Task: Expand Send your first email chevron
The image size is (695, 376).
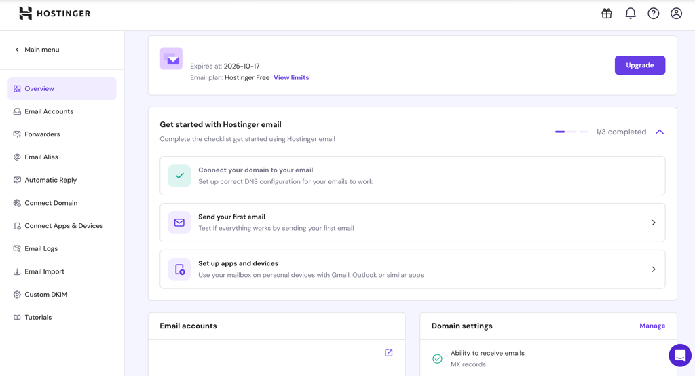Action: point(654,223)
